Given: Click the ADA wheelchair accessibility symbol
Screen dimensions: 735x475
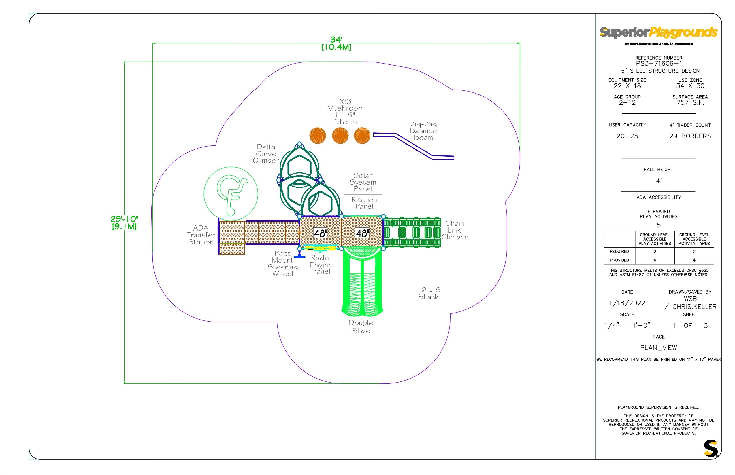Looking at the screenshot, I should (231, 194).
